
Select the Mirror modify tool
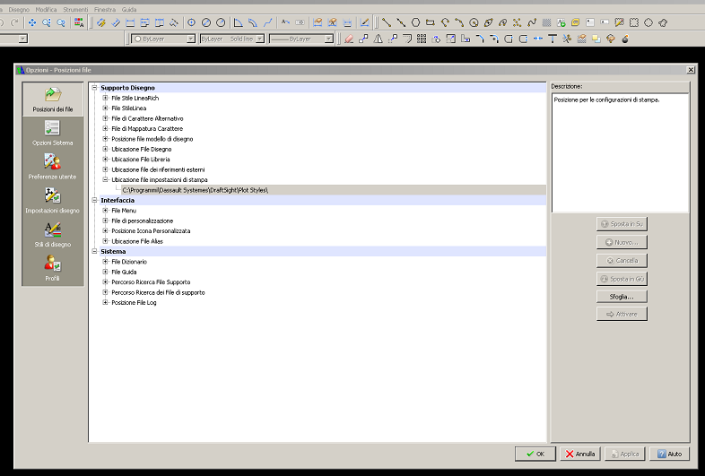pyautogui.click(x=379, y=39)
